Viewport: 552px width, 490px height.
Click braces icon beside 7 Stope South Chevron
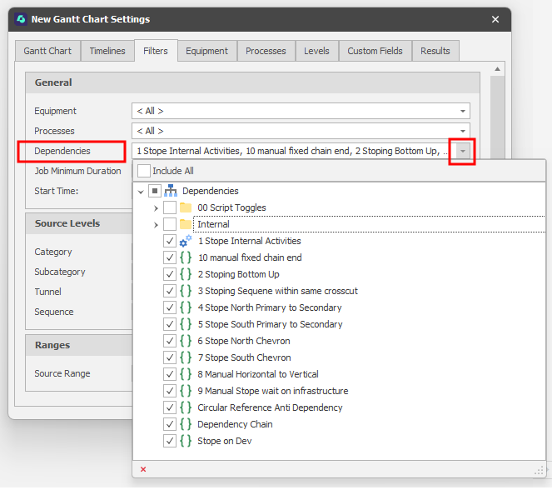tap(186, 357)
